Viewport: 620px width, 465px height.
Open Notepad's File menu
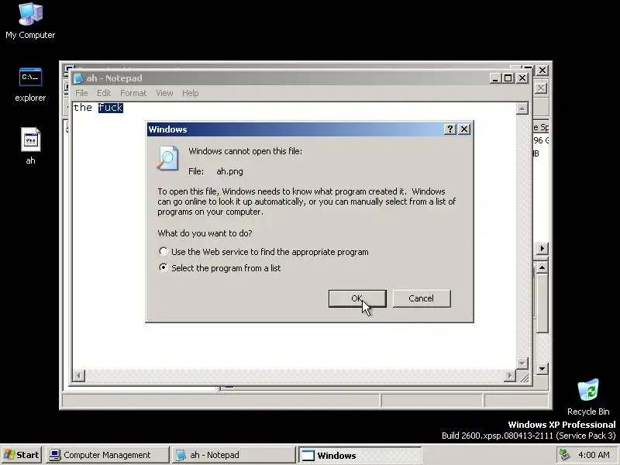pos(81,93)
